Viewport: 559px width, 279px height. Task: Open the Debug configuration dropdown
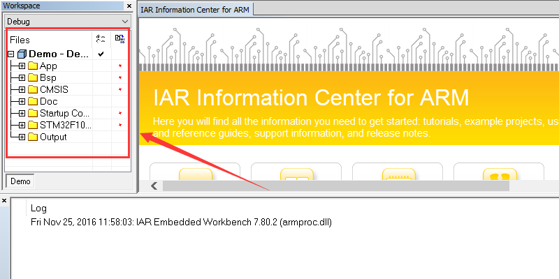tap(67, 22)
